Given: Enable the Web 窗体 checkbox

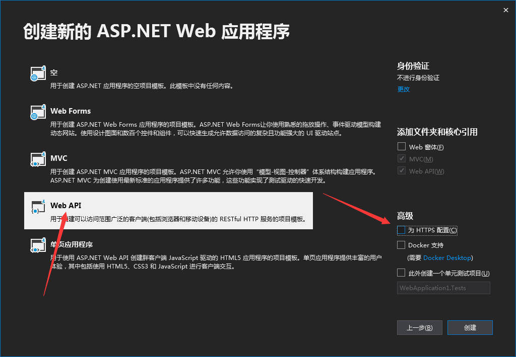Looking at the screenshot, I should tap(402, 146).
